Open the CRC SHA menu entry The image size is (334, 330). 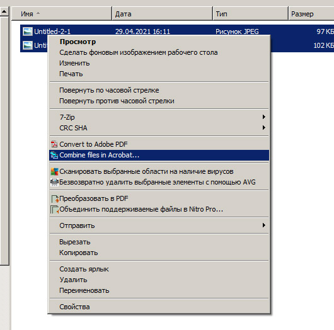tap(159, 128)
